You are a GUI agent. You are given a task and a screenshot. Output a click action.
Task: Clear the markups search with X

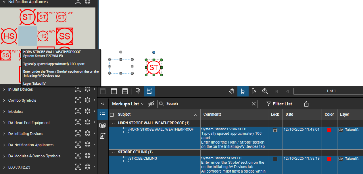[254, 104]
